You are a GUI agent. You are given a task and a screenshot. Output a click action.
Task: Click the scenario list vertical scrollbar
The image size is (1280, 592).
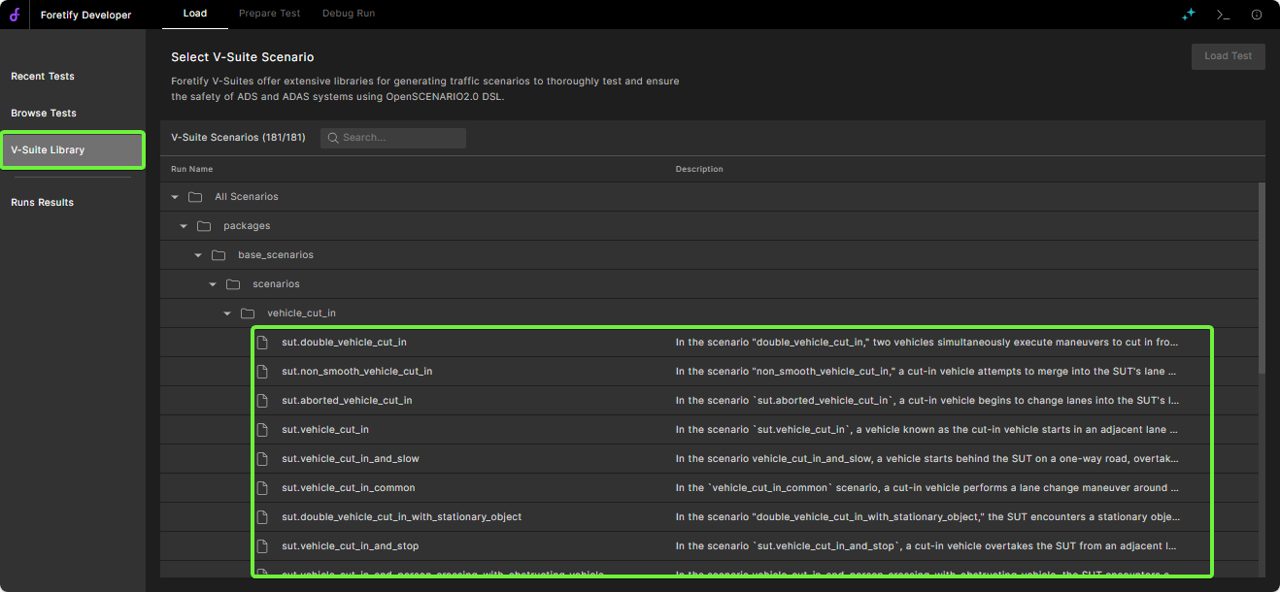[x=1262, y=281]
